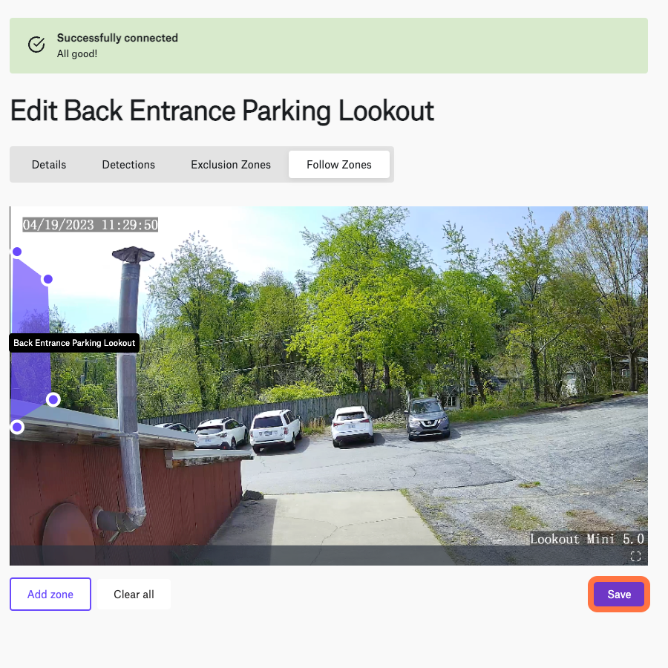
Task: Switch to the Detections tab
Action: point(128,165)
